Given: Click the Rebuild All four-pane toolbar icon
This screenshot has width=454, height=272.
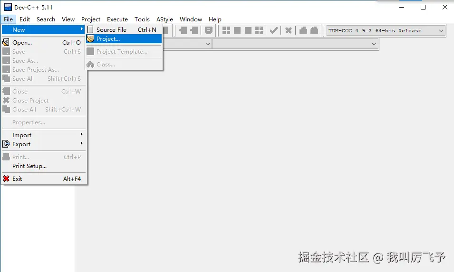Looking at the screenshot, I should point(259,30).
